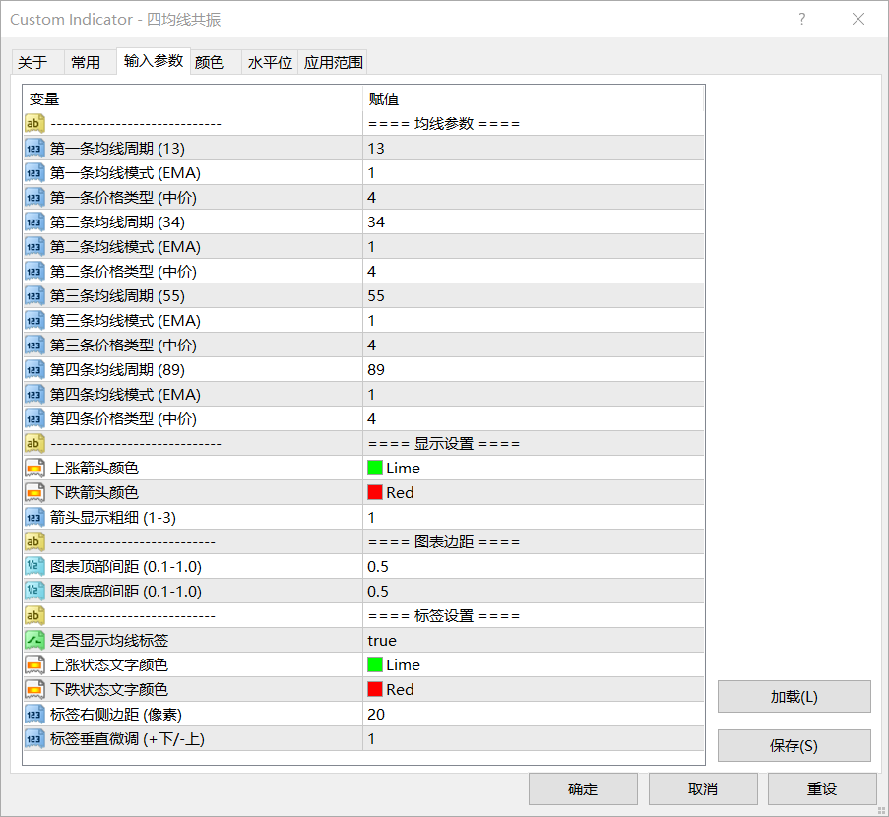Image resolution: width=889 pixels, height=817 pixels.
Task: Click color-type icon beside 下跌状态文字颜色
Action: 34,689
